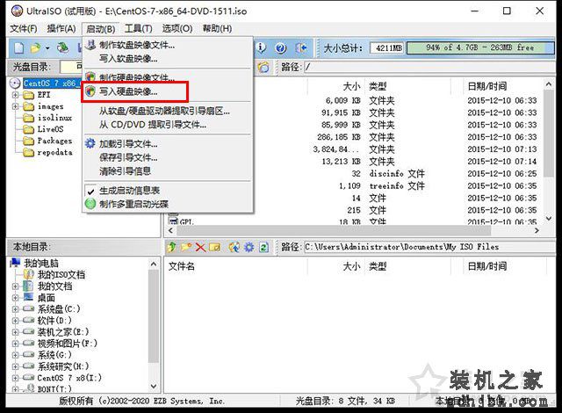562x413 pixels.
Task: Click the green disc icon beside 制作多重启动光碟
Action: (90, 204)
